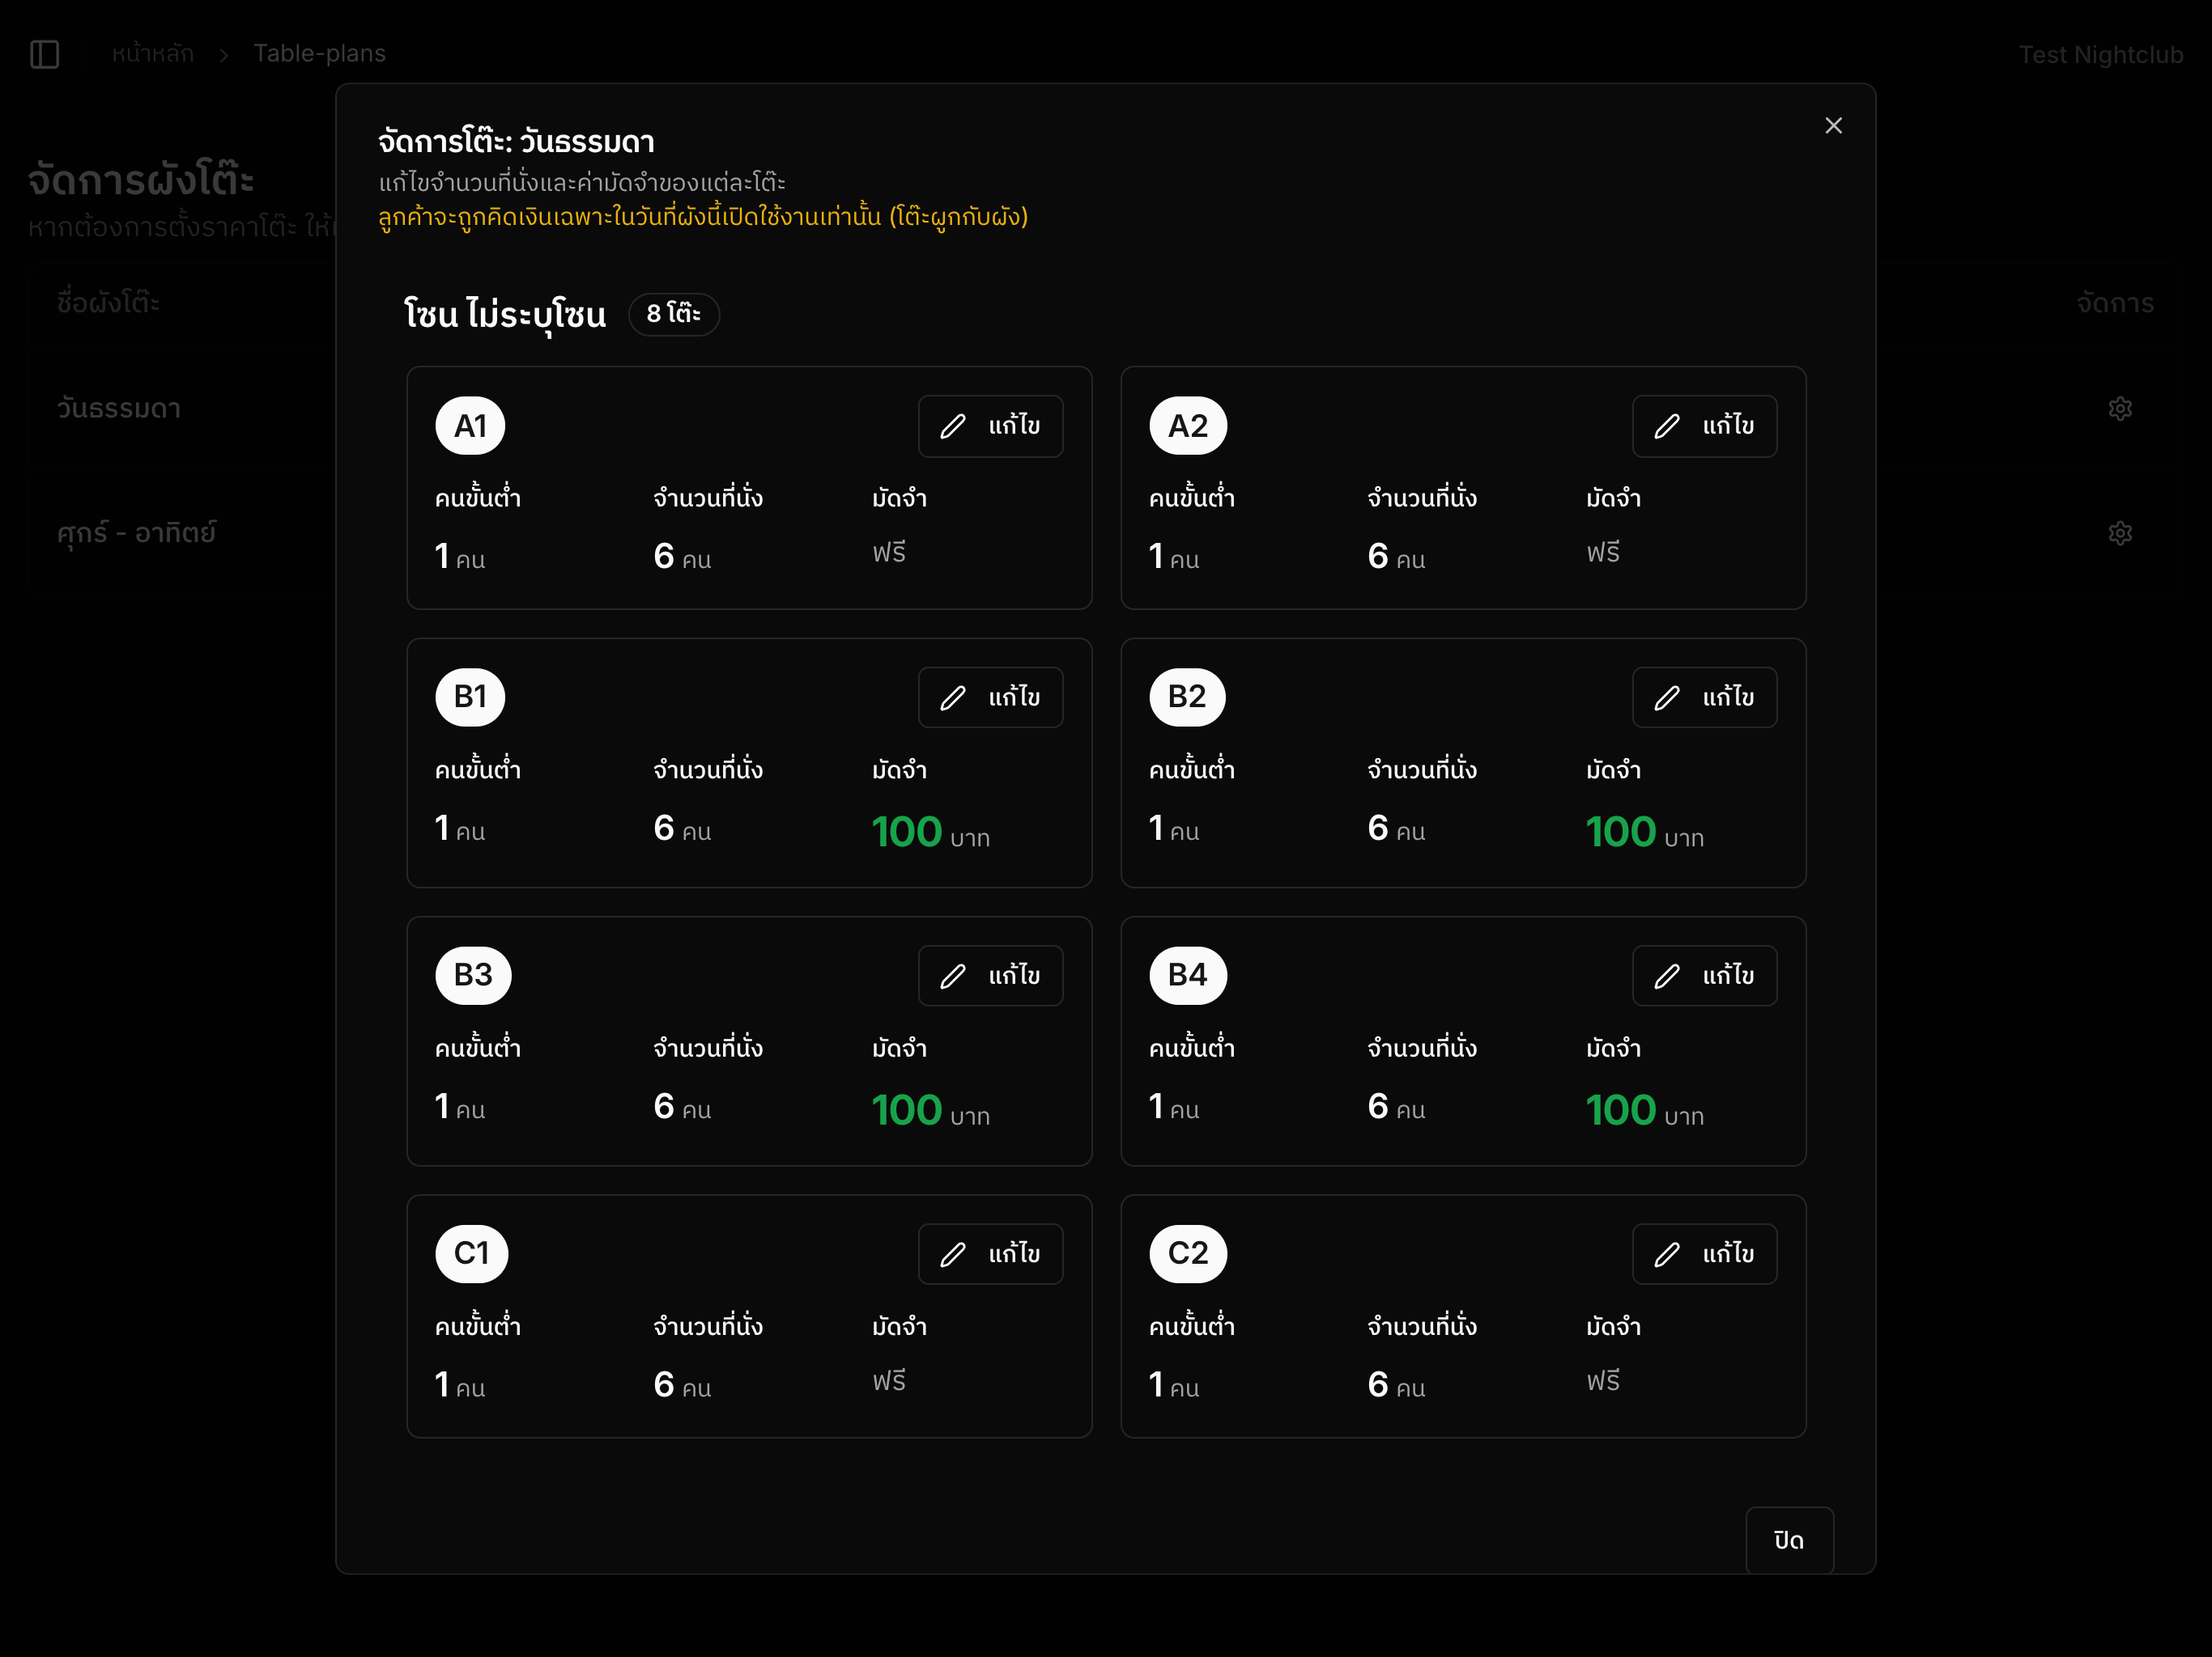Viewport: 2212px width, 1657px height.
Task: Click the ฟรี deposit value on A1
Action: pyautogui.click(x=889, y=553)
